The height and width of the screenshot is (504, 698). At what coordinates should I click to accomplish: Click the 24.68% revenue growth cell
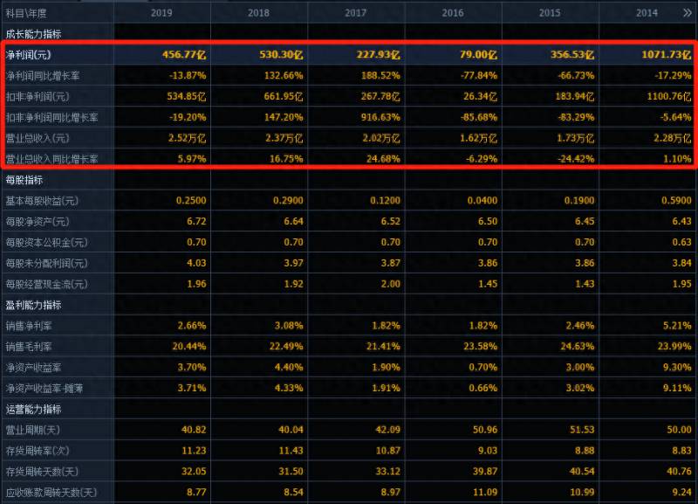[x=383, y=159]
